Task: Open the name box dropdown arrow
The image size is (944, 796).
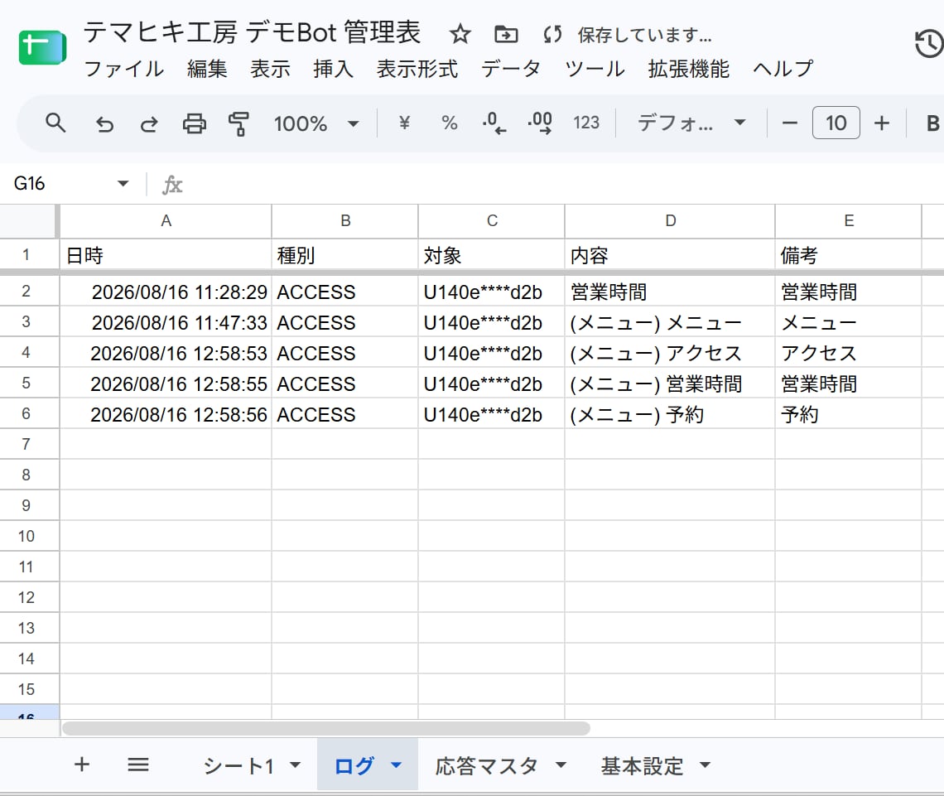Action: (123, 183)
